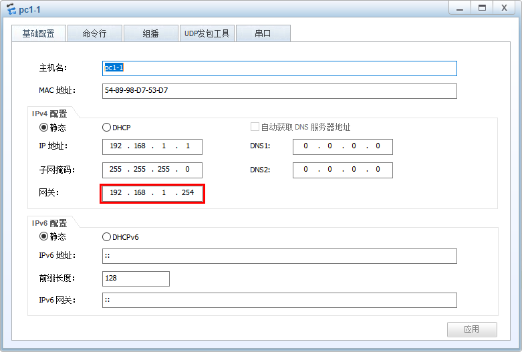The image size is (522, 352).
Task: Click the 前缀长度 label
Action: [57, 278]
